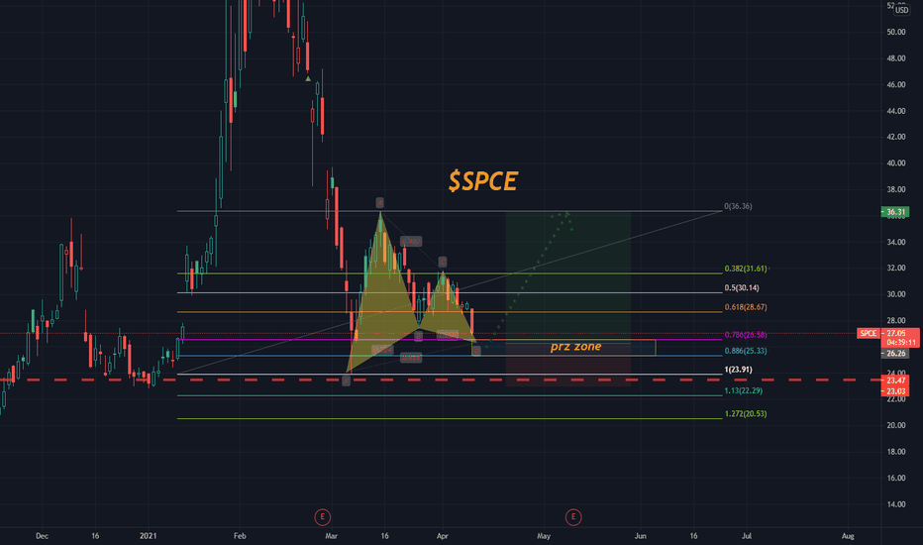This screenshot has width=923, height=545.
Task: Select the XABCD pattern point X label
Action: [x=347, y=381]
